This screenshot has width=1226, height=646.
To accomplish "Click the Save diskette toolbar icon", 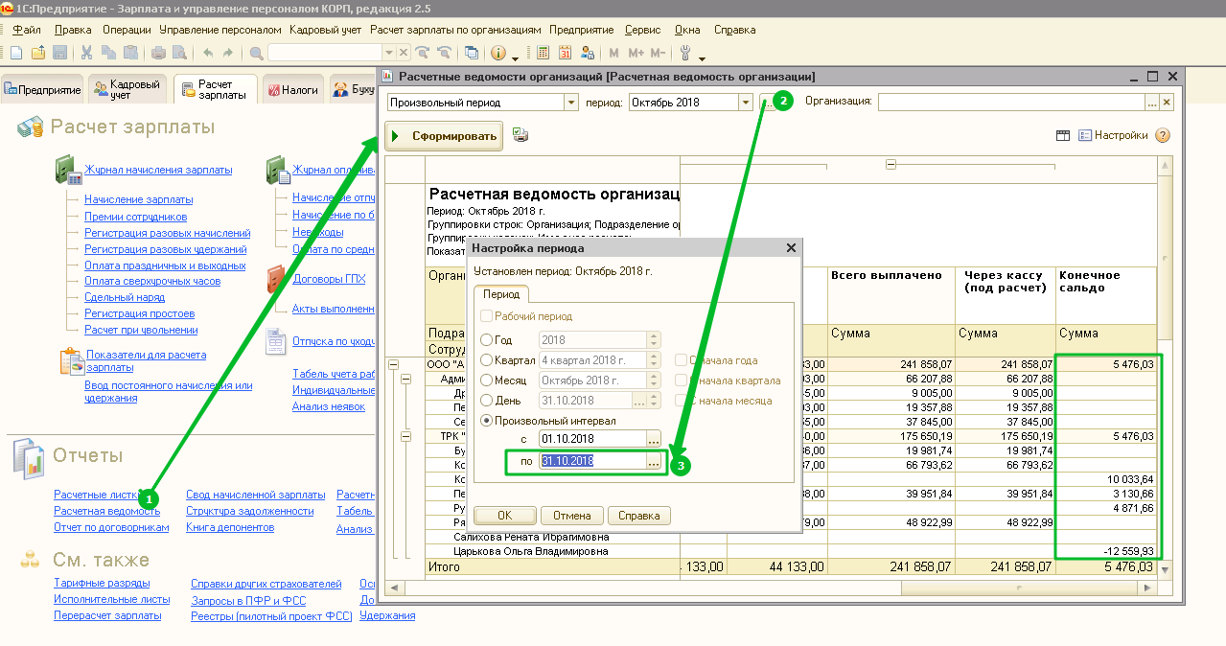I will [x=59, y=52].
